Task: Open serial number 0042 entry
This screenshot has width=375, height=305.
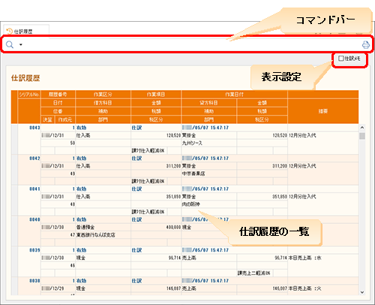Action: pos(34,159)
